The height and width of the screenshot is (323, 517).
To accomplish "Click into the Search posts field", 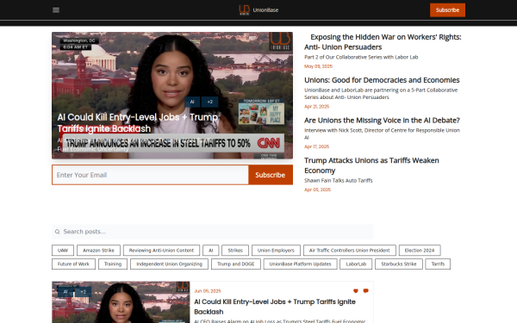I will click(x=212, y=232).
